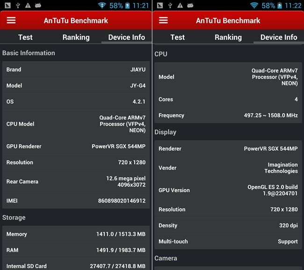The width and height of the screenshot is (304, 270).
Task: Tap the Frequency row
Action: click(x=228, y=115)
